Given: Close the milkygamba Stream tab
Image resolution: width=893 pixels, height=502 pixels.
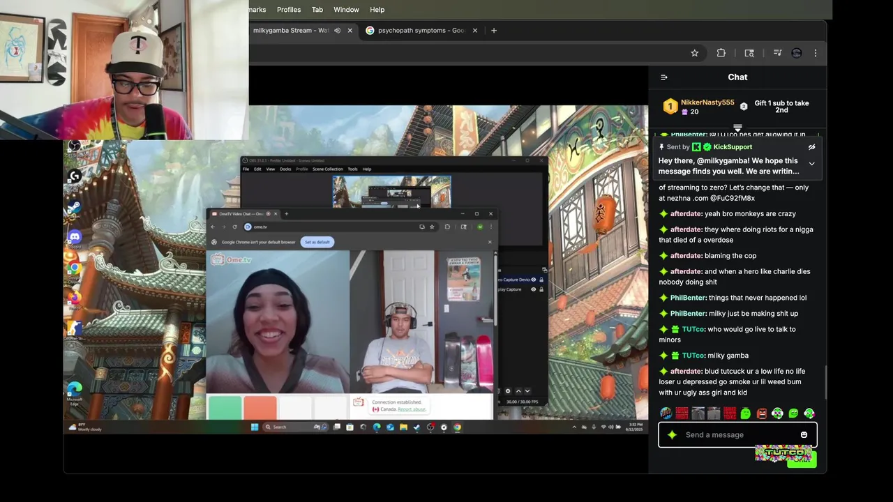Looking at the screenshot, I should pyautogui.click(x=350, y=30).
